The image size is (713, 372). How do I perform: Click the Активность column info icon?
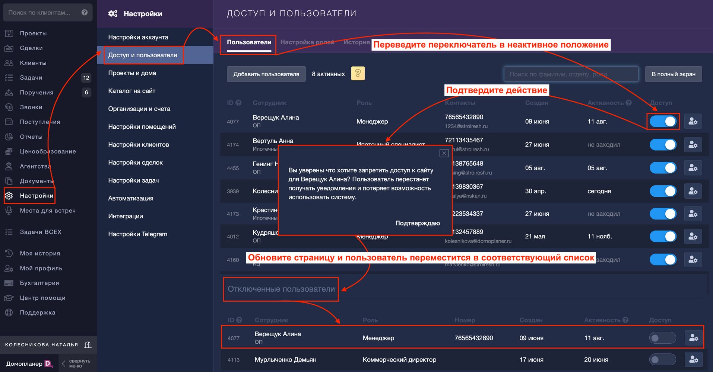click(629, 103)
